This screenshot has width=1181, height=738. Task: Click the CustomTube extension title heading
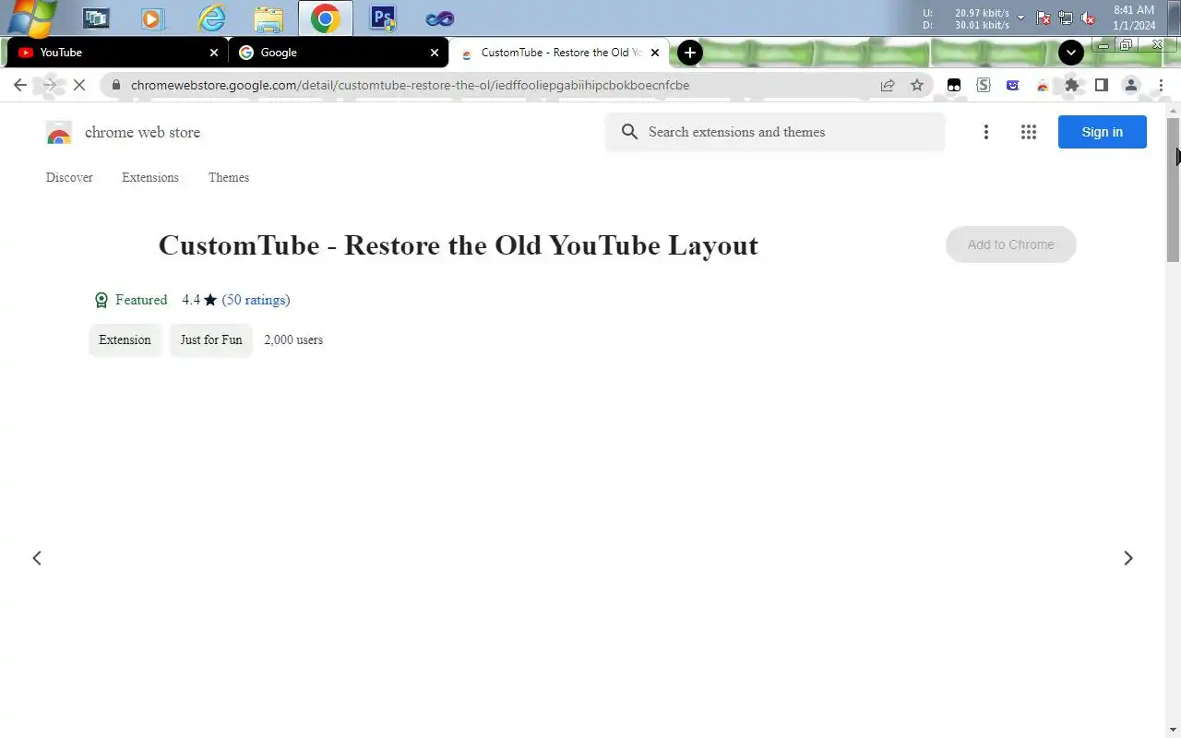point(459,245)
